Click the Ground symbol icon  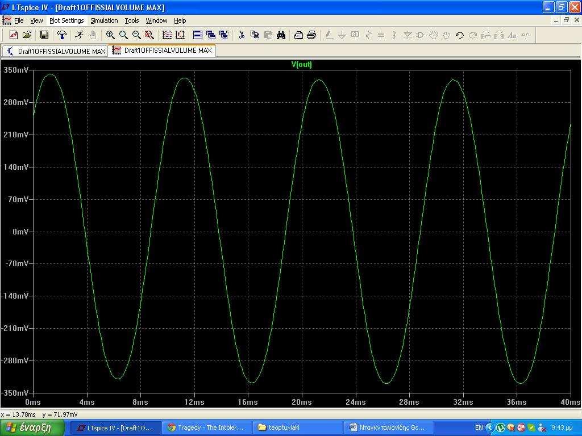pyautogui.click(x=342, y=35)
